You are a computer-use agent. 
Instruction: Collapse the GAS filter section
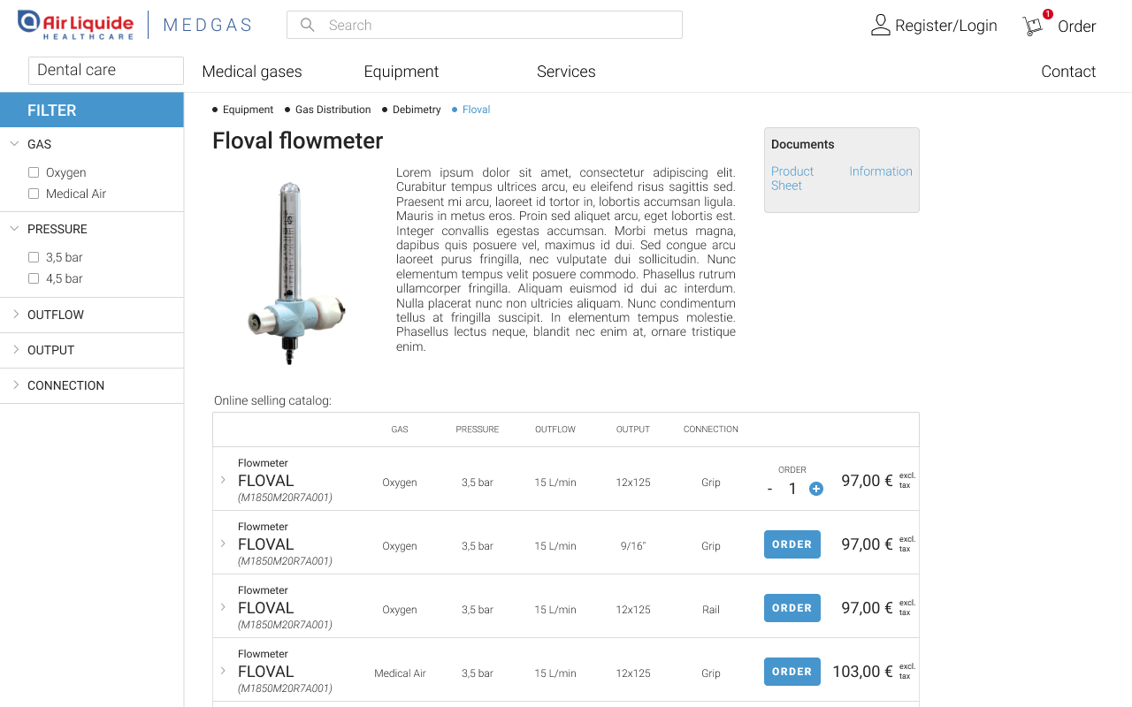coord(14,143)
